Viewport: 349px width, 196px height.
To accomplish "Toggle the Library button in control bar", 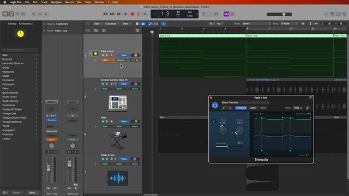I will pyautogui.click(x=5, y=14).
